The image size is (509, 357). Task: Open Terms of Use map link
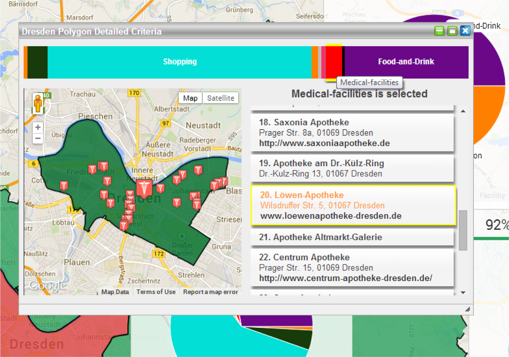156,292
